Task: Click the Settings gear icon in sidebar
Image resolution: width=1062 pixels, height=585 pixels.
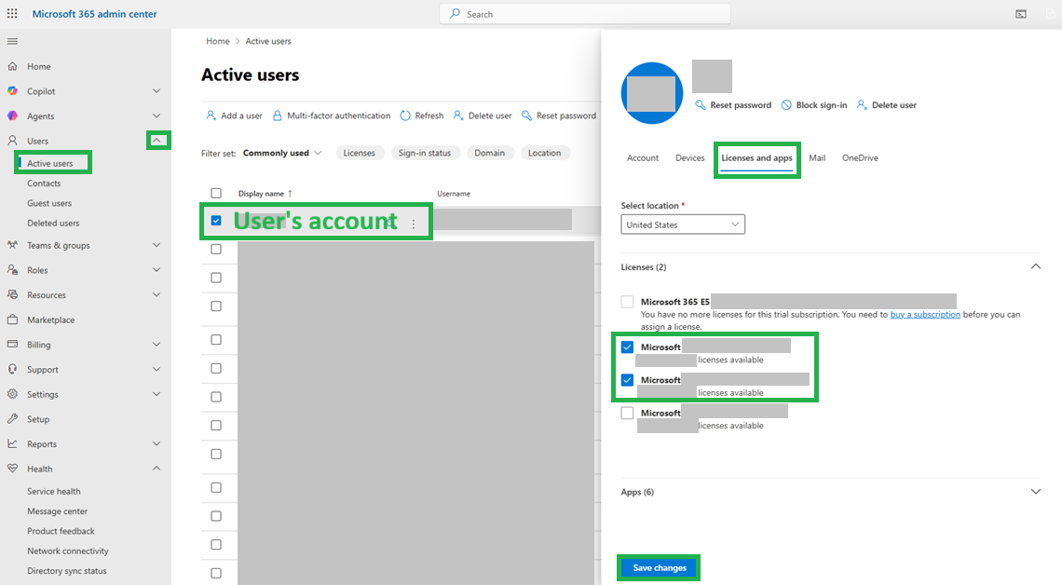Action: [x=12, y=394]
